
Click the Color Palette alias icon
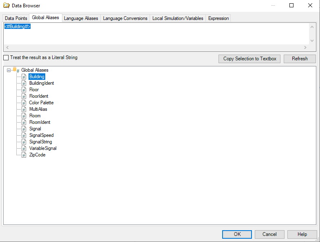(x=24, y=103)
